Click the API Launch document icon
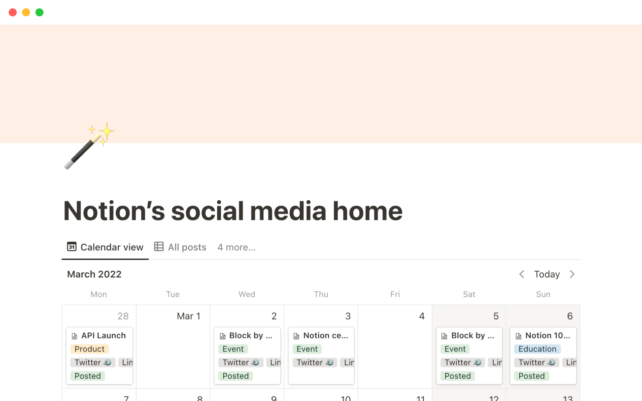Viewport: 642px width, 401px height. point(74,335)
